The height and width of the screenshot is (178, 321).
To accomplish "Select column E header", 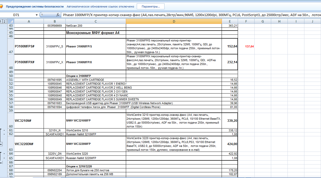I will coord(230,21).
